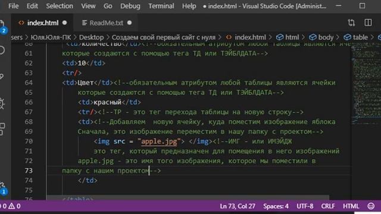Image resolution: width=381 pixels, height=214 pixels.
Task: Open Search in the activity bar
Action: [x=2, y=50]
